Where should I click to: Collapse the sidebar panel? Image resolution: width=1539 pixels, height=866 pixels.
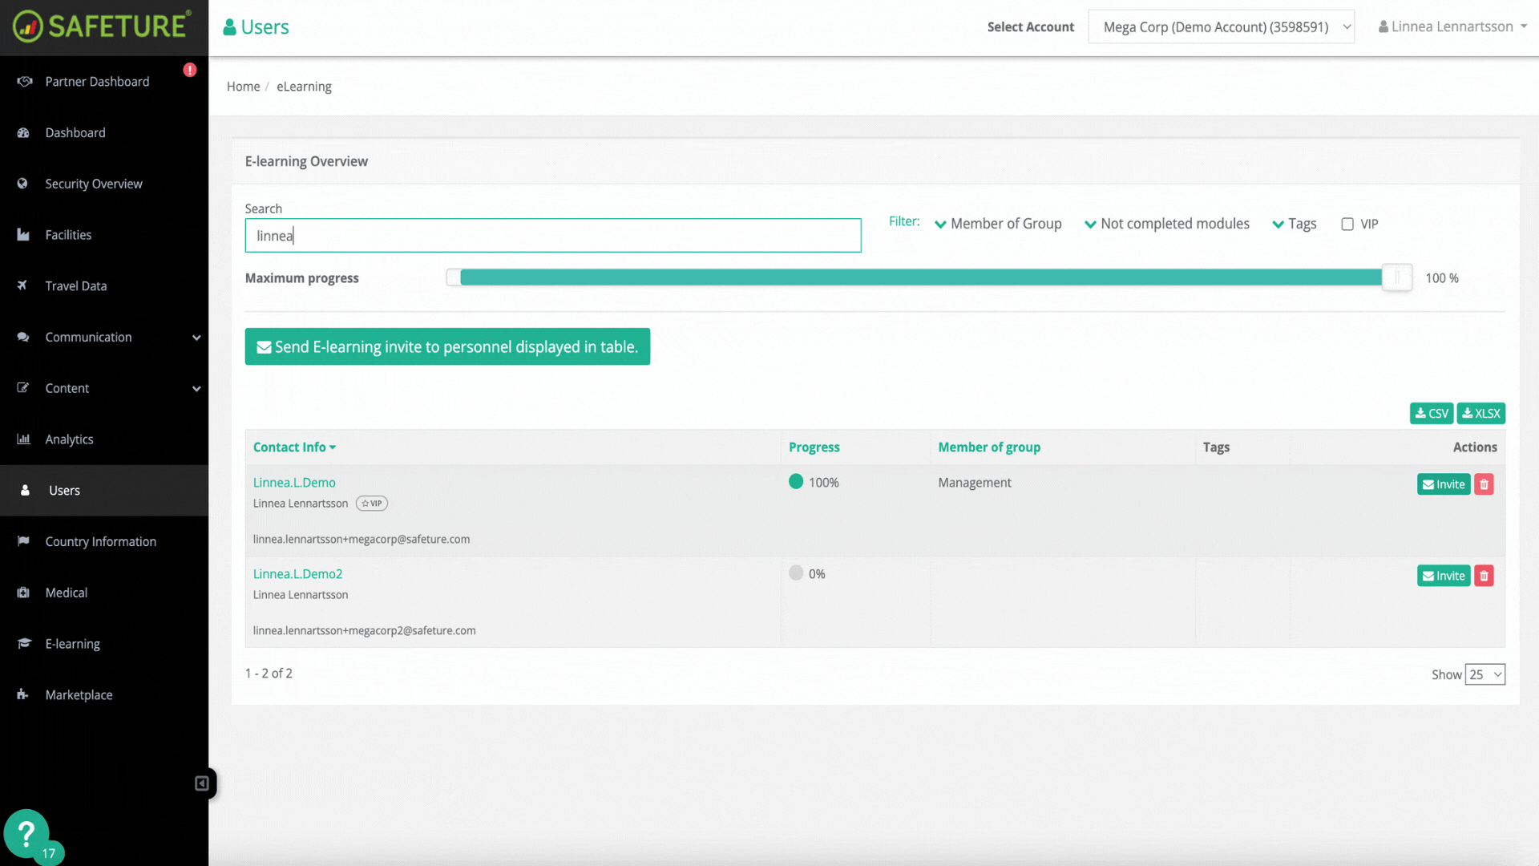coord(202,783)
